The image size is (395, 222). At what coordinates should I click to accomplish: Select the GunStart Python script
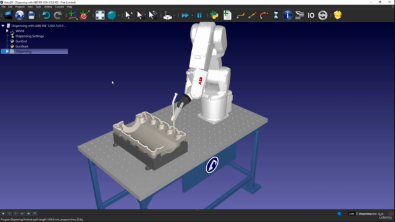[22, 46]
